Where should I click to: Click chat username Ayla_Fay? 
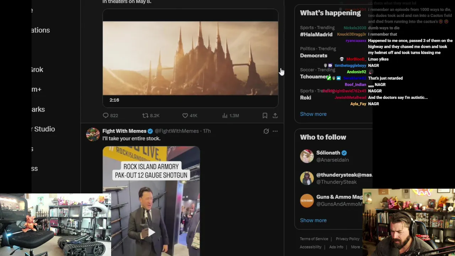(358, 104)
